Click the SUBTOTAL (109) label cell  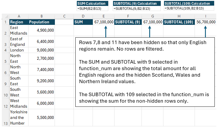pyautogui.click(x=179, y=22)
